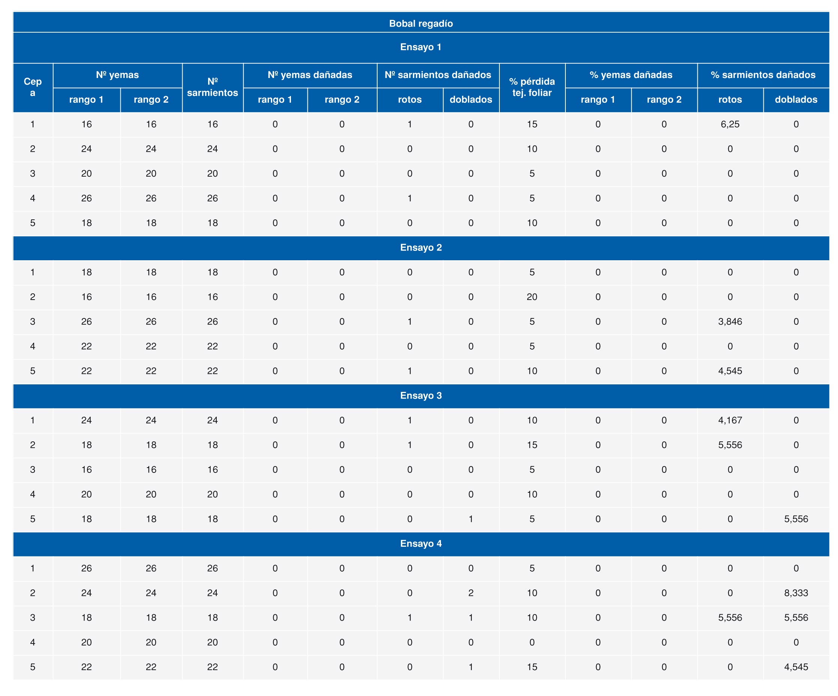Screen dimensions: 838x696
Task: Click the 'Nº sarmientos dañados' header
Action: pyautogui.click(x=438, y=75)
